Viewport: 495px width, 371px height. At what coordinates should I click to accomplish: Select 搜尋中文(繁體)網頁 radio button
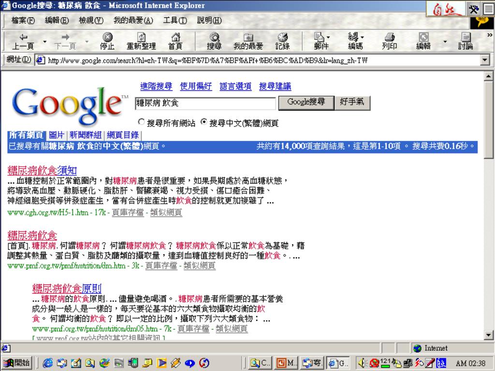tap(204, 122)
